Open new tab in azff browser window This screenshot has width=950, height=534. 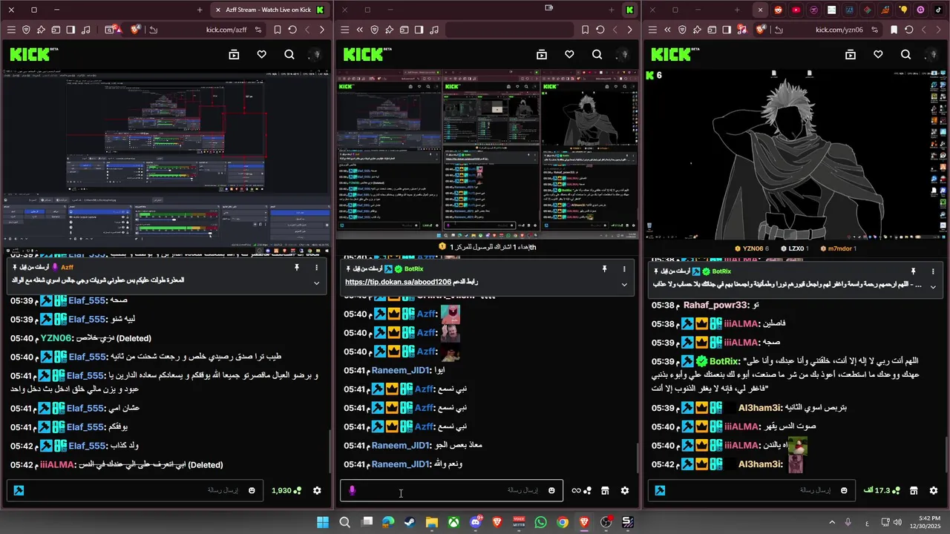click(x=200, y=10)
